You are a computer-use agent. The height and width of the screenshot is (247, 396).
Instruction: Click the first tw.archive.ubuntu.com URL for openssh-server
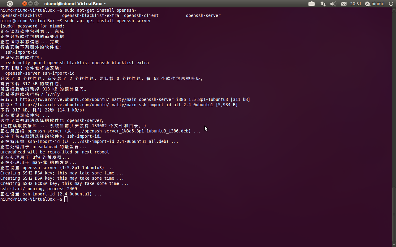65,99
